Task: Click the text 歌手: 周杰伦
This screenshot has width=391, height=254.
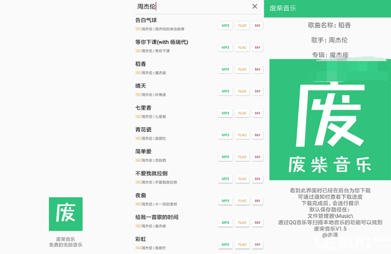Action: tap(330, 40)
